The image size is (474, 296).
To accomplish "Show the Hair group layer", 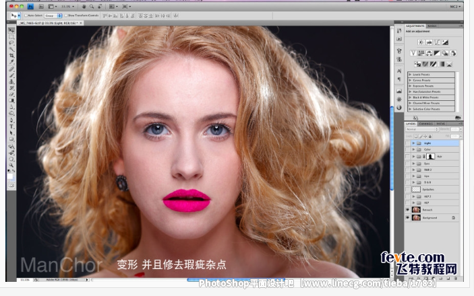I will point(407,156).
